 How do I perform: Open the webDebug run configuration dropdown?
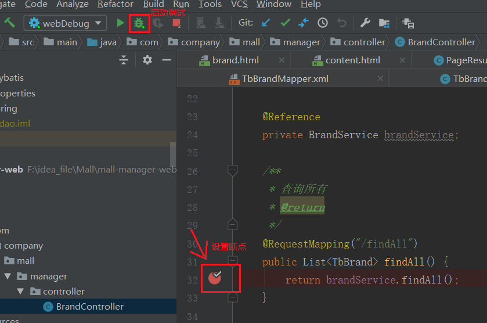click(x=65, y=23)
